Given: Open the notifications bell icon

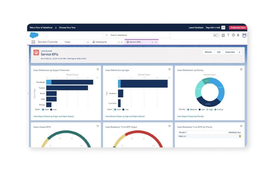Looking at the screenshot, I should click(238, 35).
